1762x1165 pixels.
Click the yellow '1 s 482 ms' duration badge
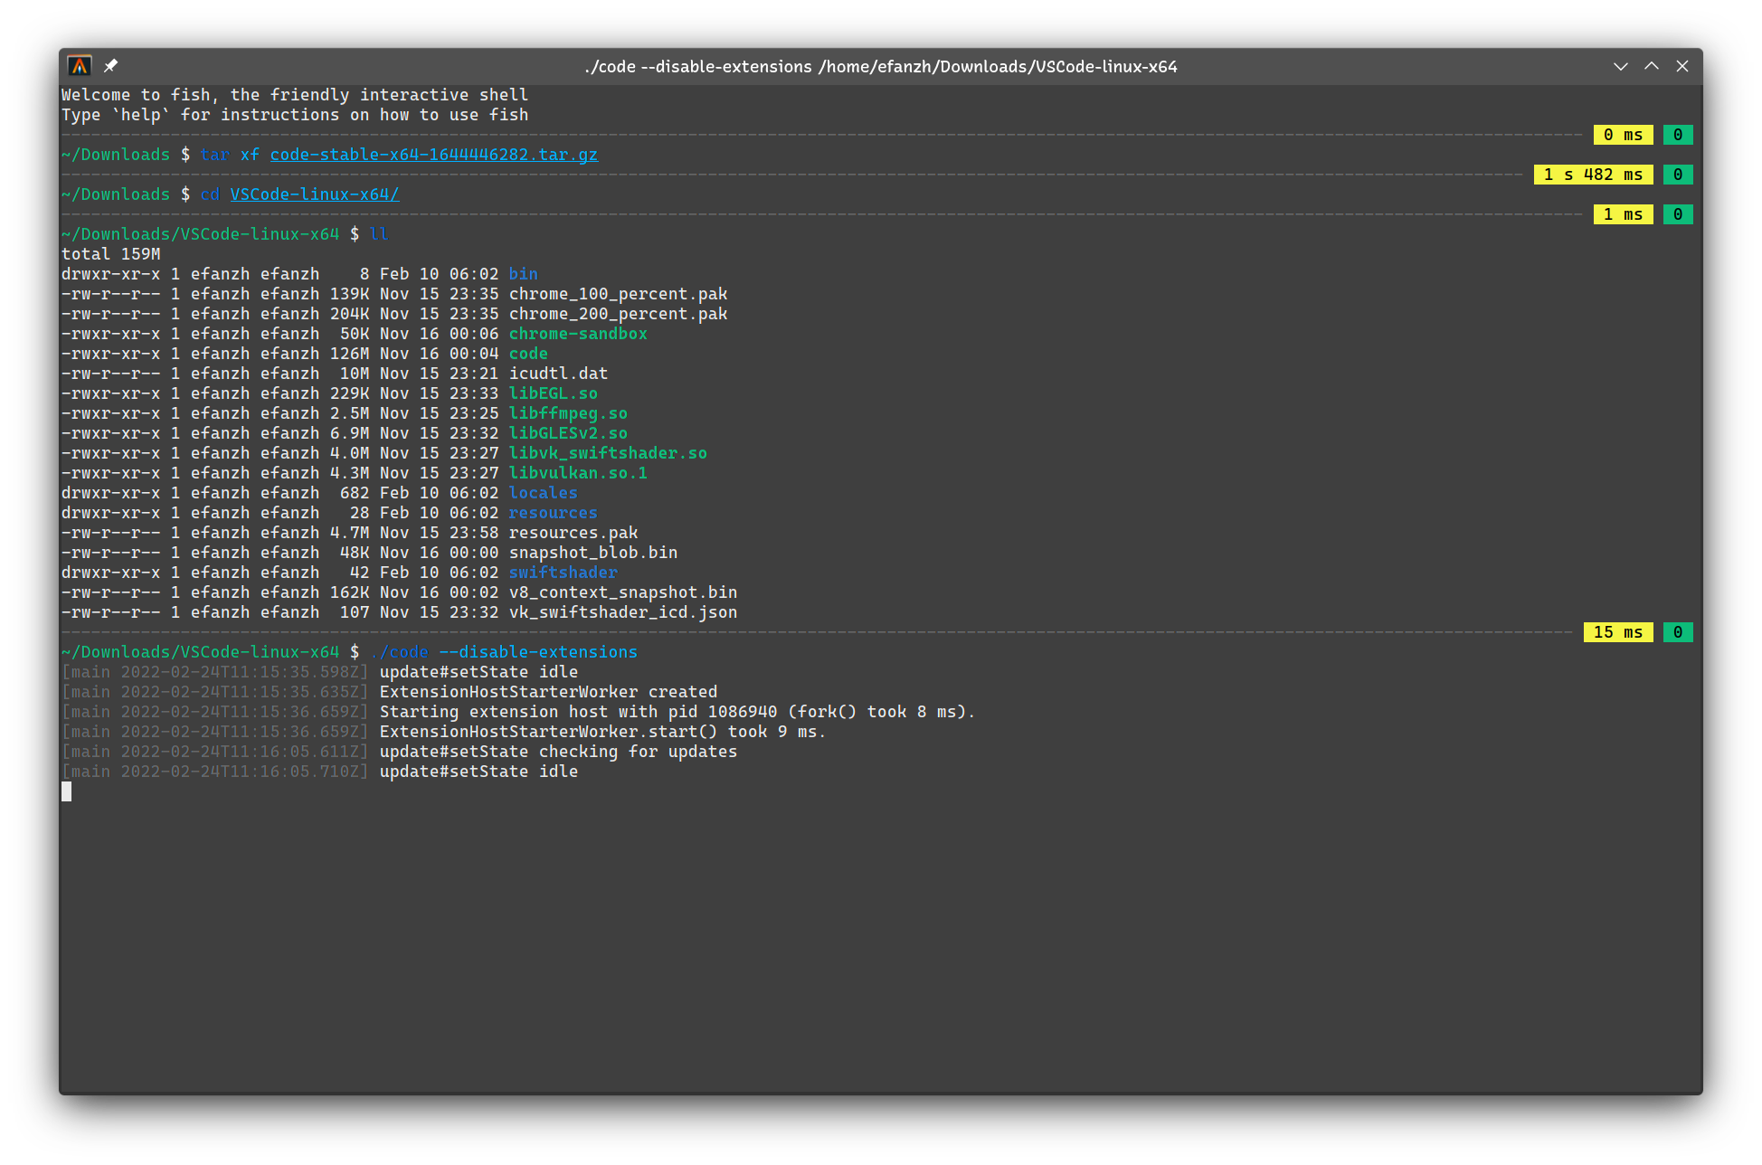(1594, 174)
